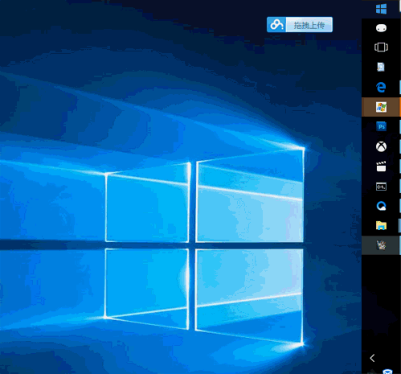
Task: Launch Microsoft Edge from the taskbar
Action: pos(381,87)
